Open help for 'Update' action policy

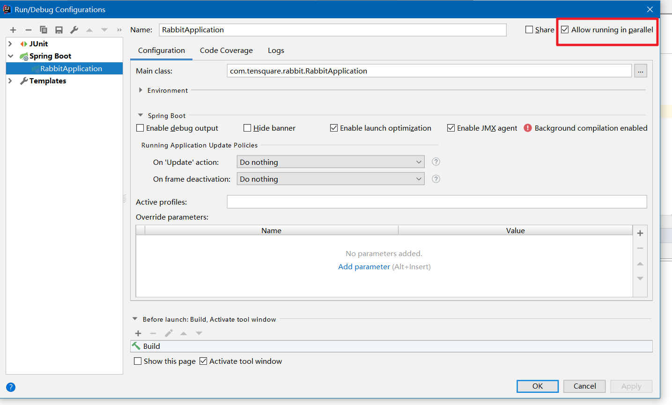coord(436,162)
